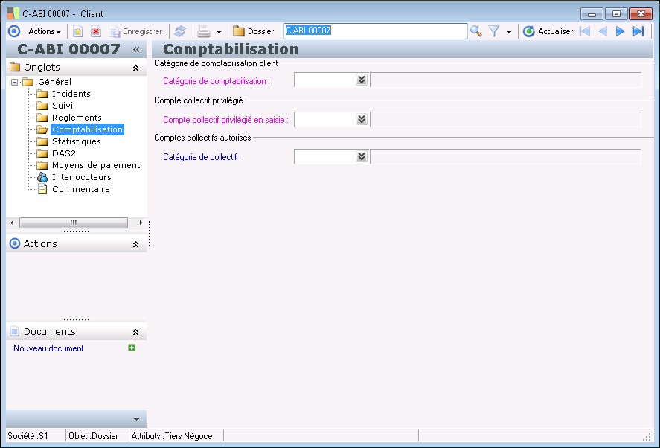Click the red delete record icon
Viewport: 660px width, 448px height.
[96, 31]
